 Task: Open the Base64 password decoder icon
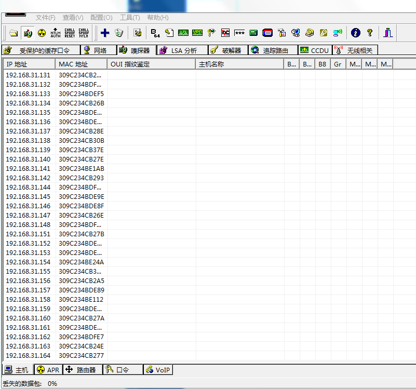click(x=155, y=33)
